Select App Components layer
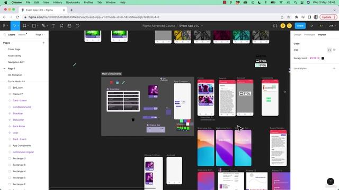The image size is (339, 190). pyautogui.click(x=22, y=146)
